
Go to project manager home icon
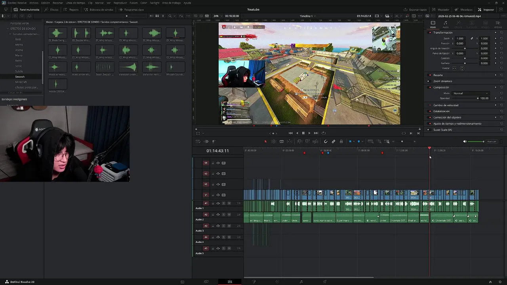tap(490, 282)
